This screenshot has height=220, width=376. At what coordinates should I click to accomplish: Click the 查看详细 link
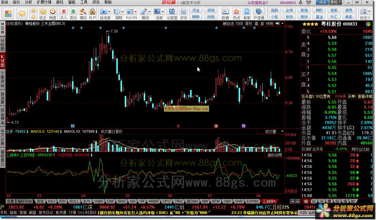[365, 97]
